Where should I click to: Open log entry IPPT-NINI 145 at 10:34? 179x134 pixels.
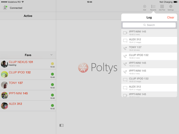coord(149,64)
